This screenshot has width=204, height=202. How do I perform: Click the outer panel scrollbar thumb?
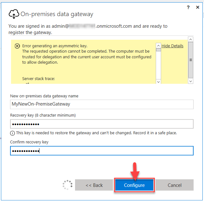[x=190, y=60]
